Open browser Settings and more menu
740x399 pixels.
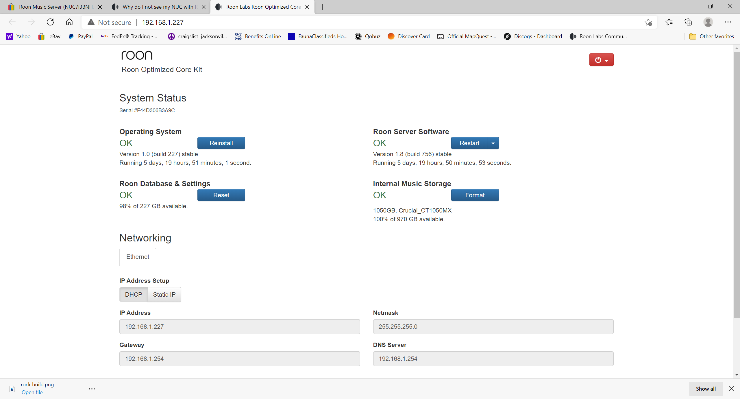coord(728,22)
